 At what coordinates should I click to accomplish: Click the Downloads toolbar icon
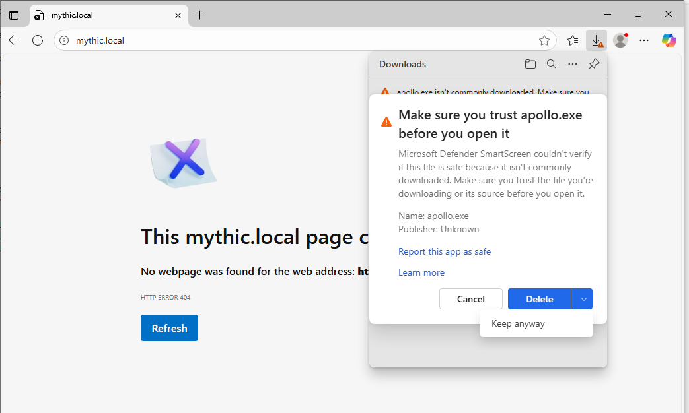(597, 40)
